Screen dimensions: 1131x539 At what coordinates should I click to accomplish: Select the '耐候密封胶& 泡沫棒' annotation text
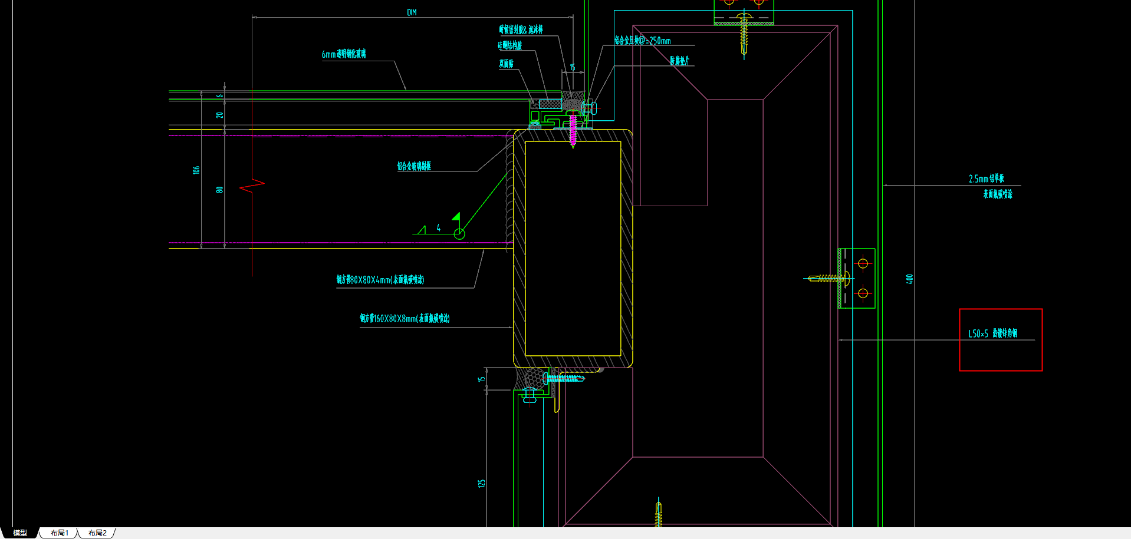(x=521, y=29)
